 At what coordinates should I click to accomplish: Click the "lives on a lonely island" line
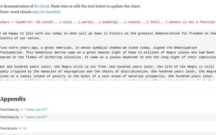click(101, 77)
